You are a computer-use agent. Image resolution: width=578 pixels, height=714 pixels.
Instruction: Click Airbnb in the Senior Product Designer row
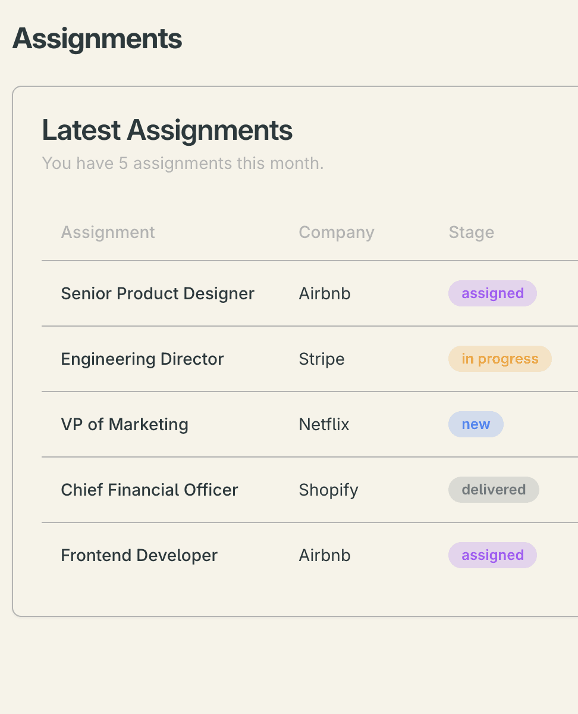pos(324,293)
